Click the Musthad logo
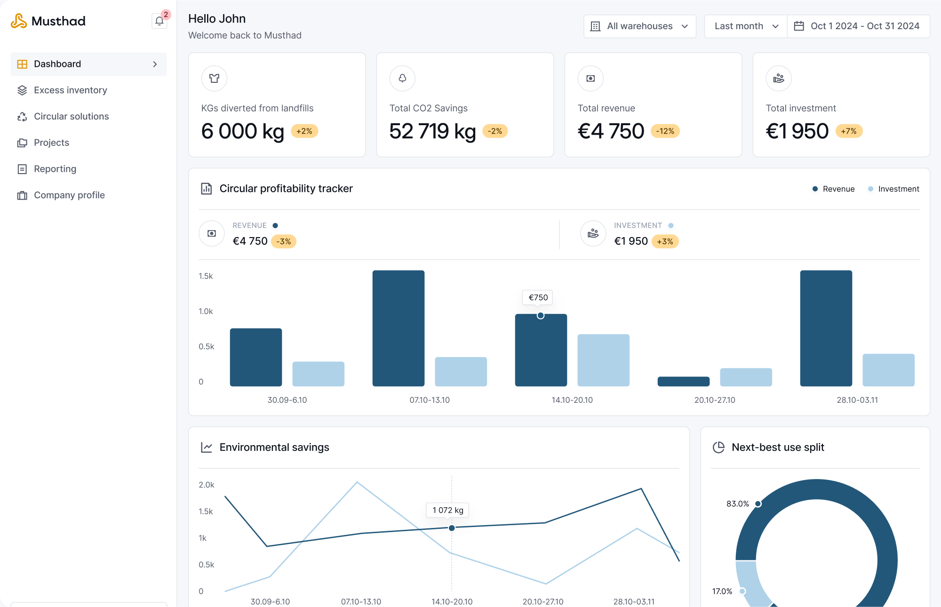Screen dimensions: 941x607 coord(48,21)
